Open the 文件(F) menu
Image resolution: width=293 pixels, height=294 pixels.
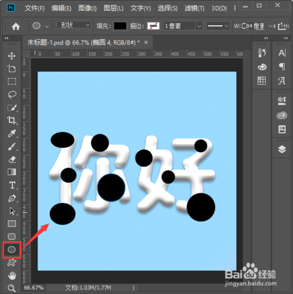click(35, 8)
